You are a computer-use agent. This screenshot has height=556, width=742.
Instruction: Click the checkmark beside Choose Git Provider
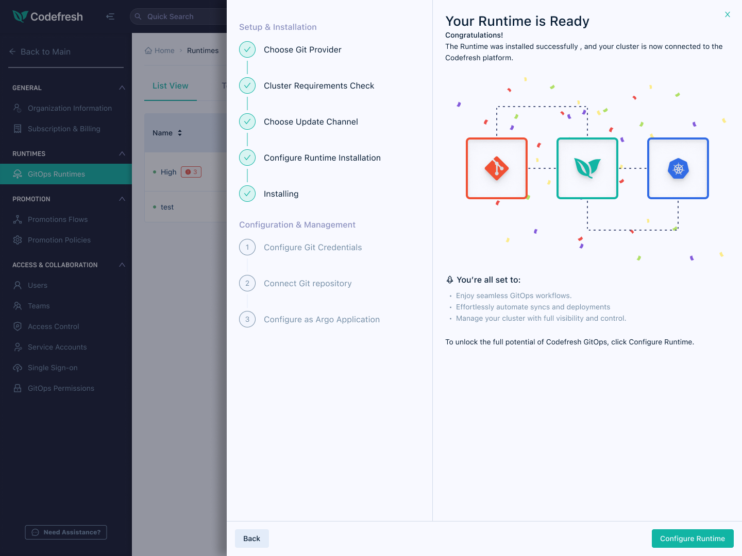pos(247,49)
